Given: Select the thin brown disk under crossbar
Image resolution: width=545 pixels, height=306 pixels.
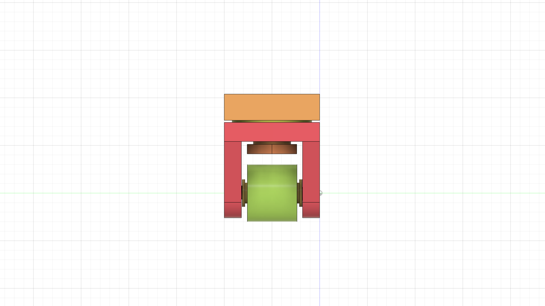Looking at the screenshot, I should point(272,143).
